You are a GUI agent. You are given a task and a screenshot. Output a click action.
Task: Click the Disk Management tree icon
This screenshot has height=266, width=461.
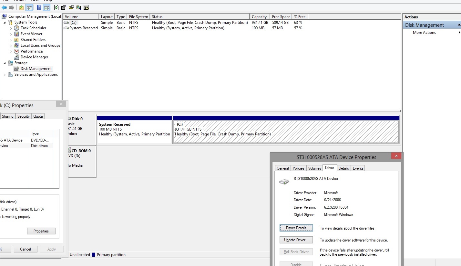pyautogui.click(x=16, y=69)
